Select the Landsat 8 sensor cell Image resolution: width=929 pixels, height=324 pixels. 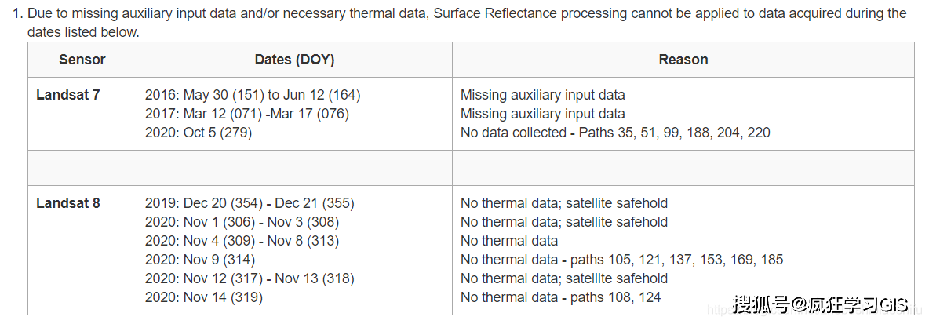click(x=68, y=203)
